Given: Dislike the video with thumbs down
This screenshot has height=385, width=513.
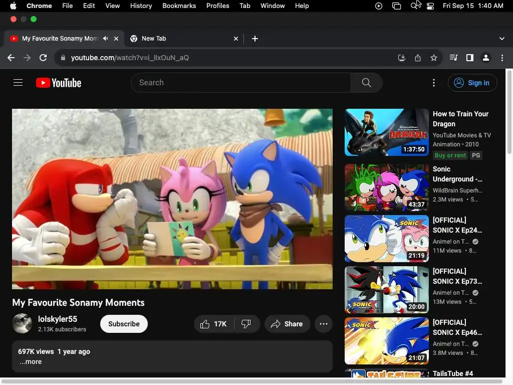Looking at the screenshot, I should click(x=246, y=324).
